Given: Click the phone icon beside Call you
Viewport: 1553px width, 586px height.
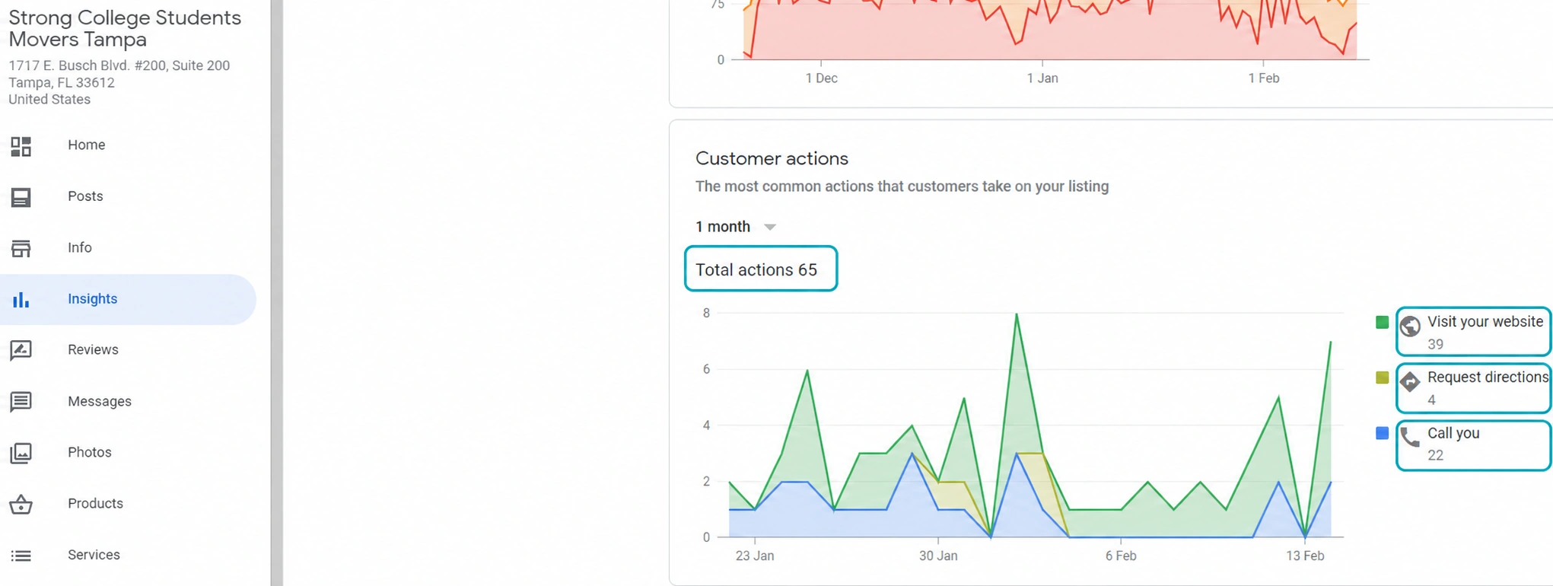Looking at the screenshot, I should coord(1410,437).
